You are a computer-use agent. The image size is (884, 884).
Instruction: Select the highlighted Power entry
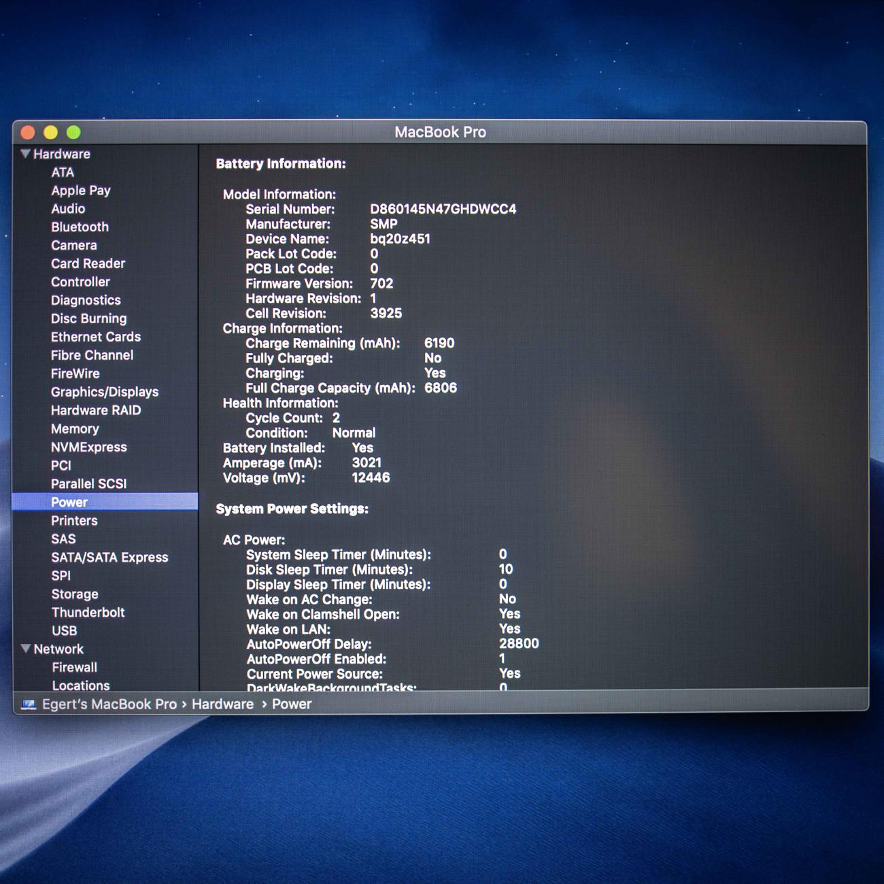pos(105,502)
